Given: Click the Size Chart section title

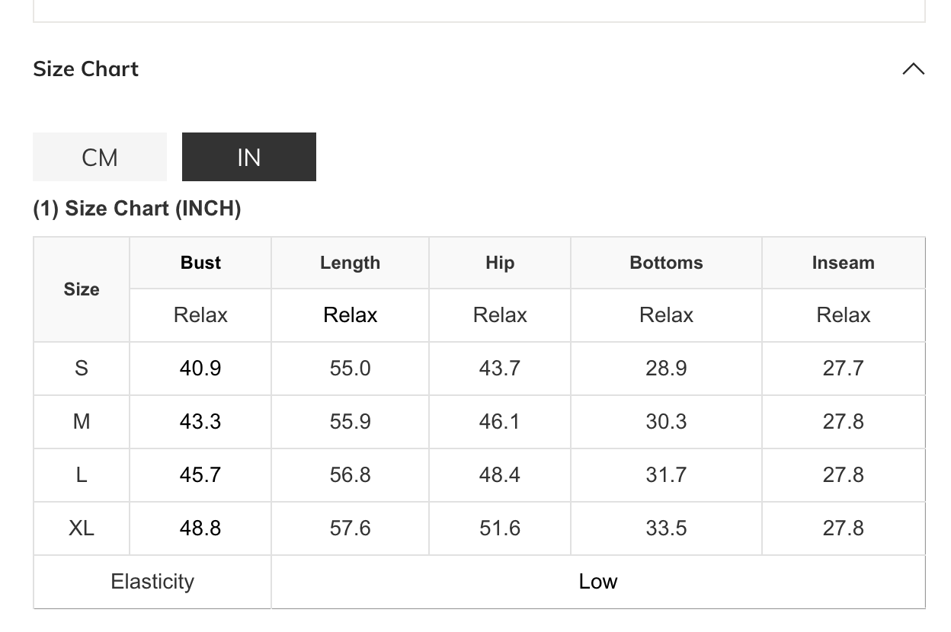Looking at the screenshot, I should coord(86,69).
